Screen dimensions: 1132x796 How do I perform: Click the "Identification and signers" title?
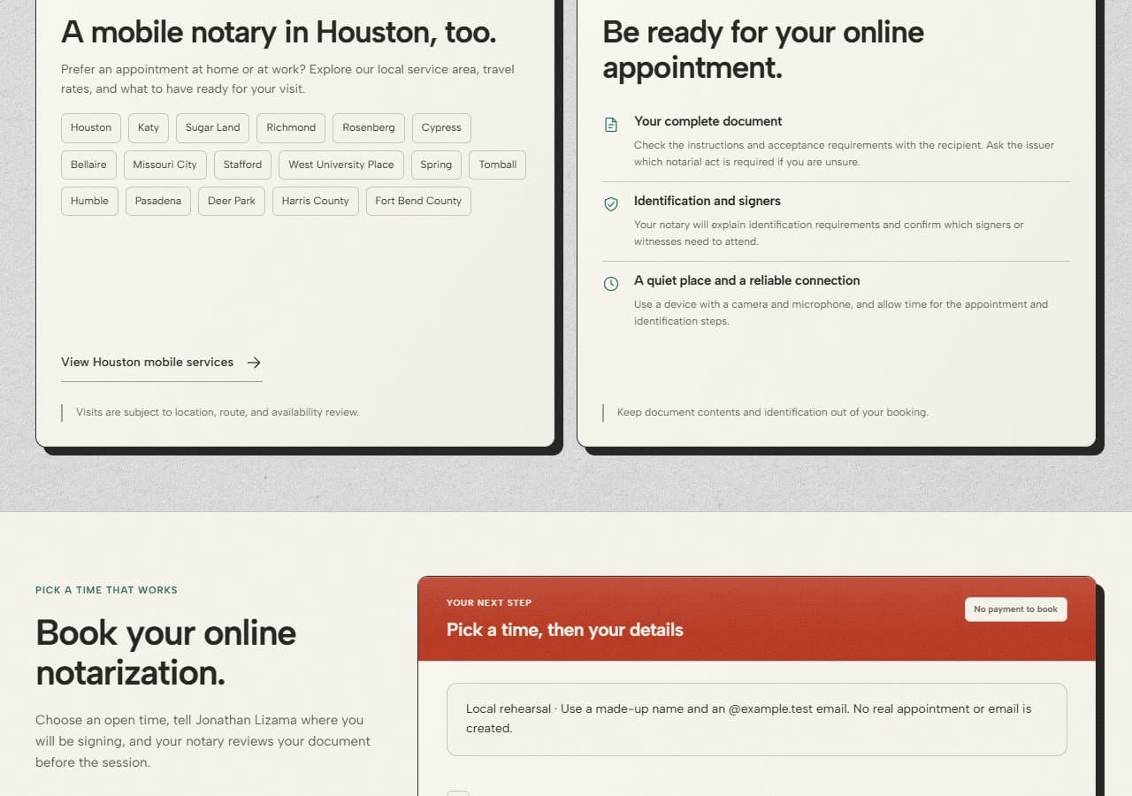[707, 201]
